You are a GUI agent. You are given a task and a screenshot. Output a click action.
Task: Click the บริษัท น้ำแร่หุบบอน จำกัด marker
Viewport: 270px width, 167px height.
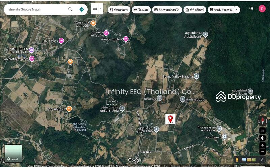tap(156, 129)
